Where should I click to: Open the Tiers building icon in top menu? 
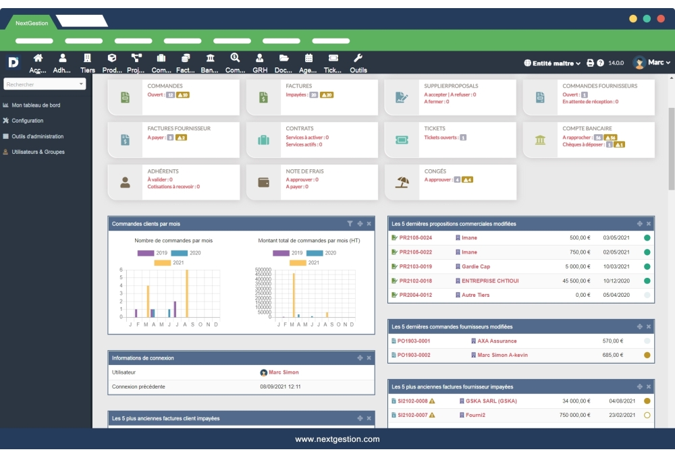(87, 59)
